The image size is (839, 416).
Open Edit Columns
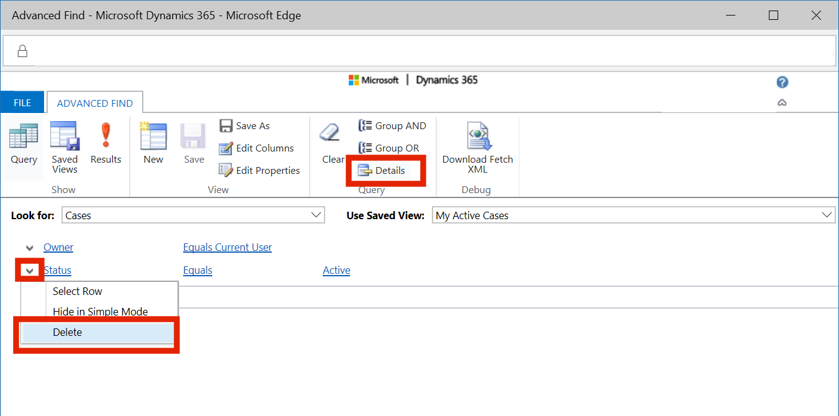(256, 148)
